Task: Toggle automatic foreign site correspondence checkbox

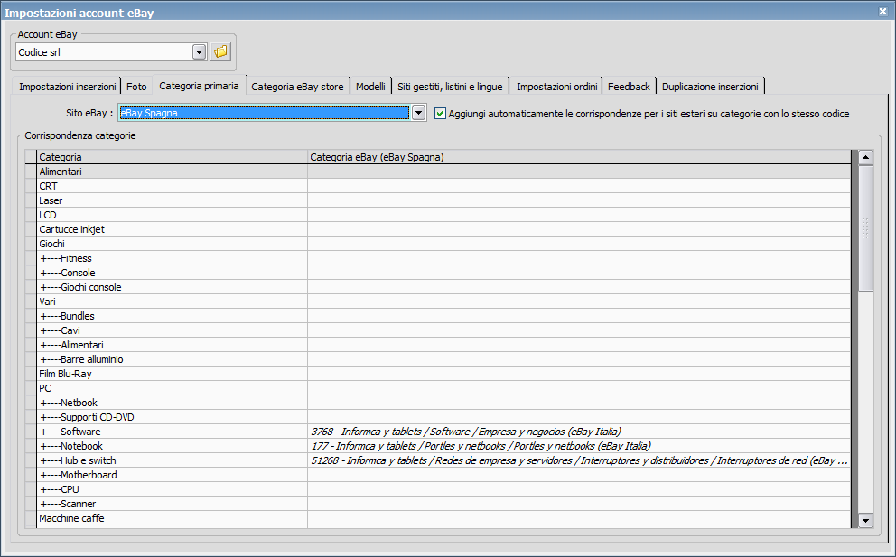Action: click(441, 114)
